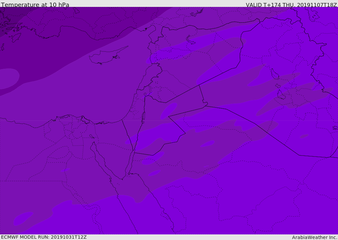Click the 'VALID T+174 THU. 20191107T18Z' label
This screenshot has height=240, width=338.
click(x=291, y=5)
